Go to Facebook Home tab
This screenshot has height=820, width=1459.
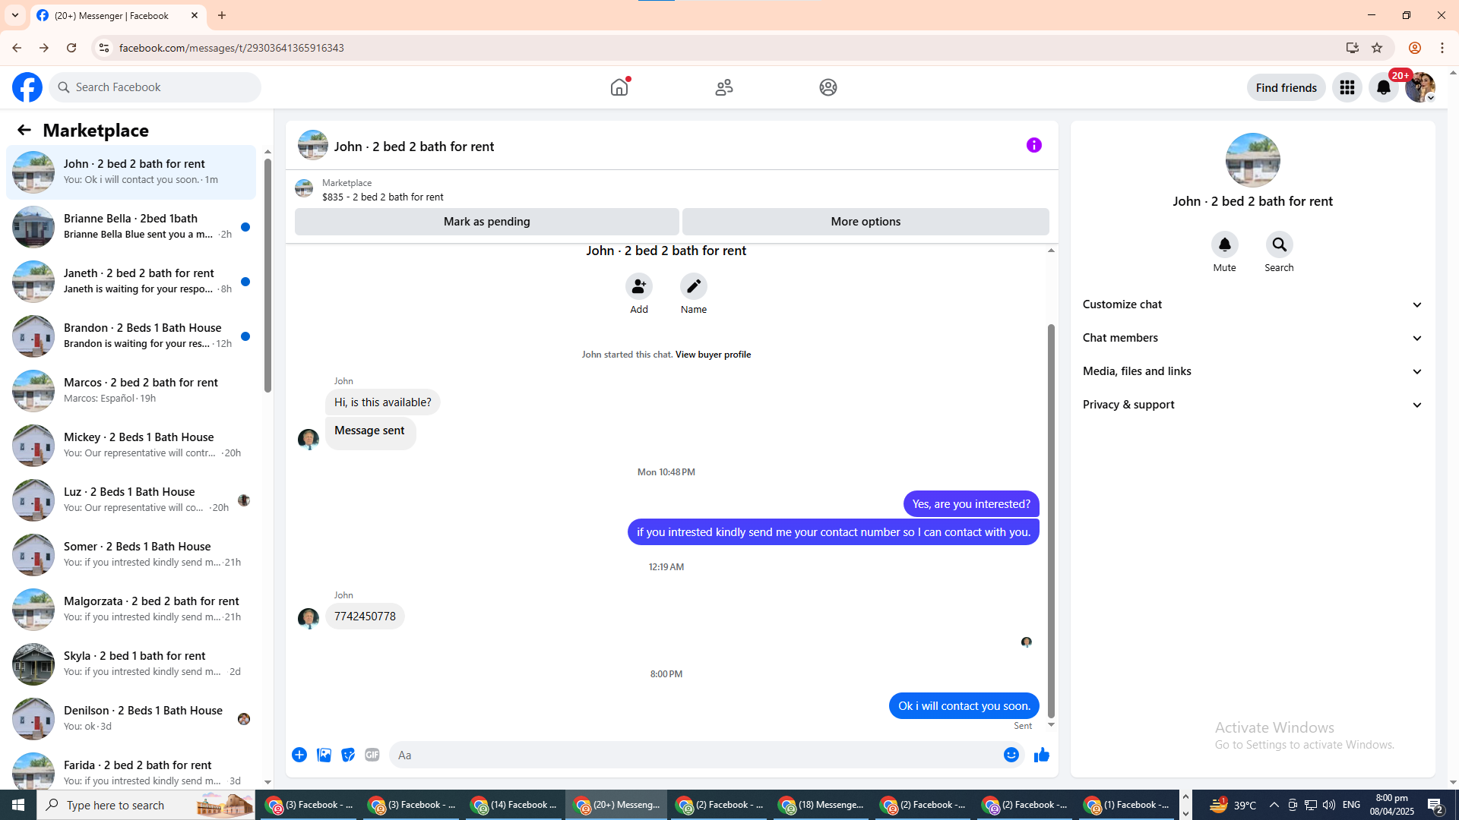(x=619, y=87)
